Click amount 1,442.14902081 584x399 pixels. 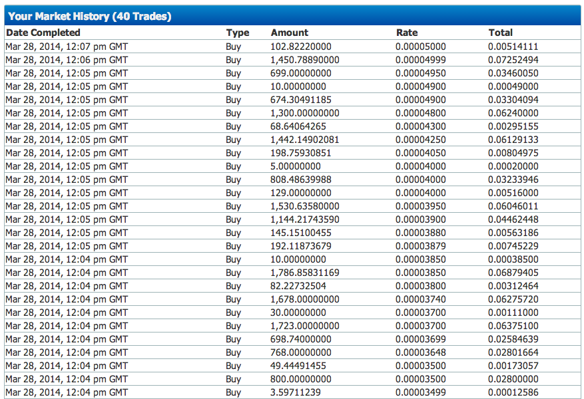tap(305, 140)
